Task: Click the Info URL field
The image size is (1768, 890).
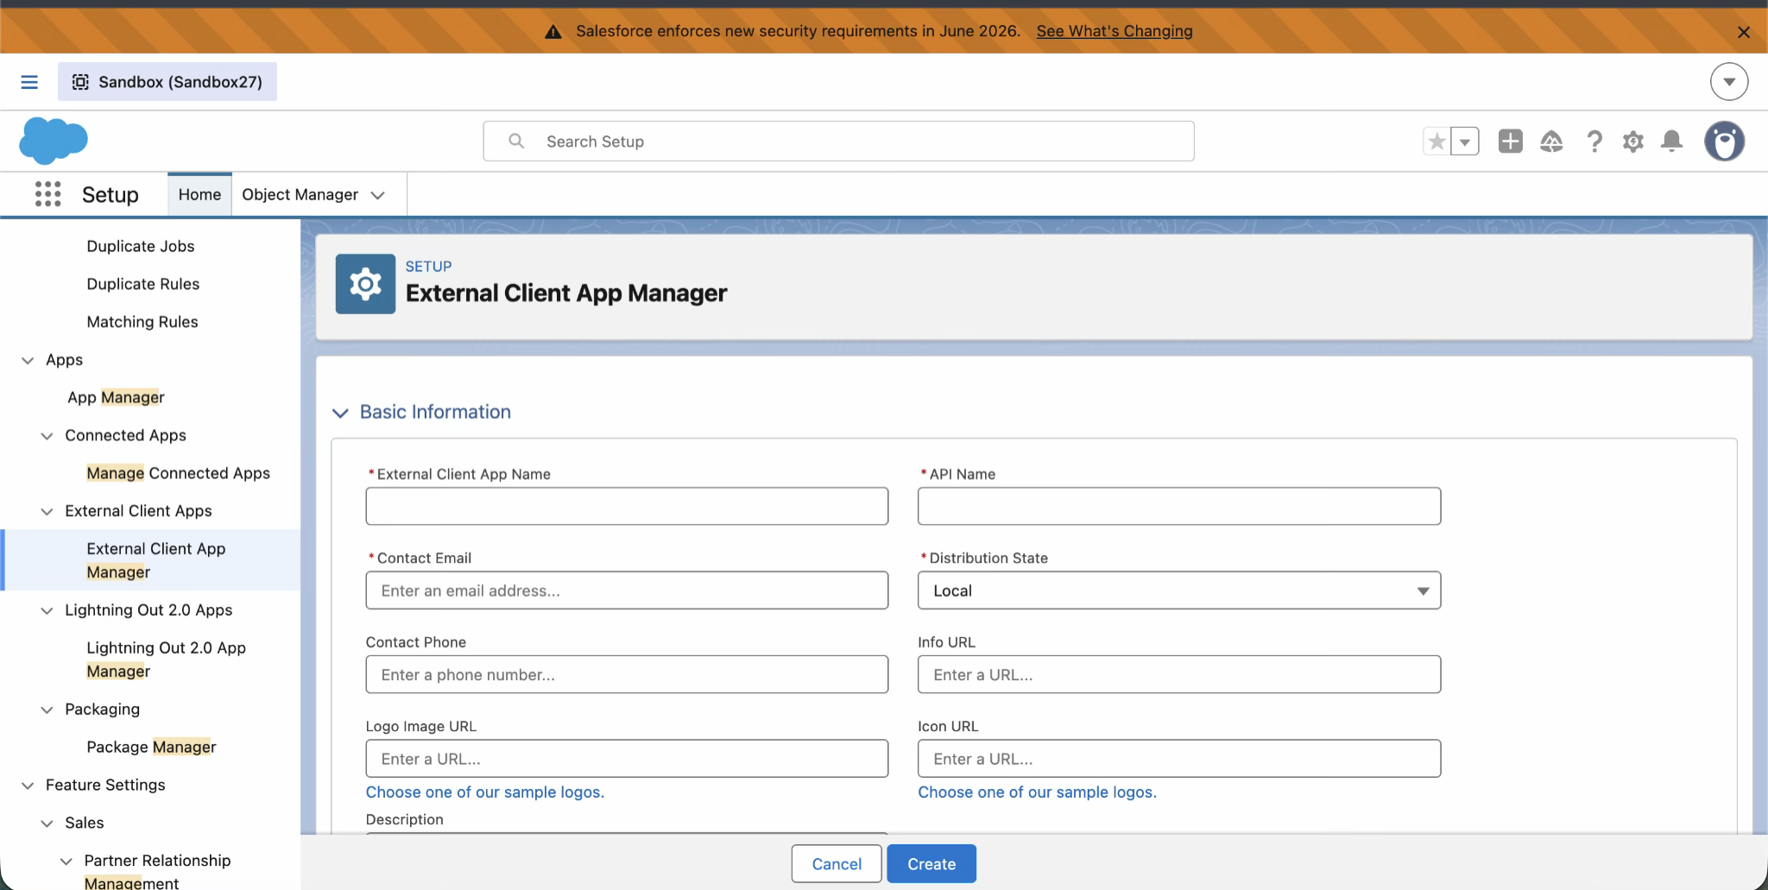Action: coord(1179,674)
